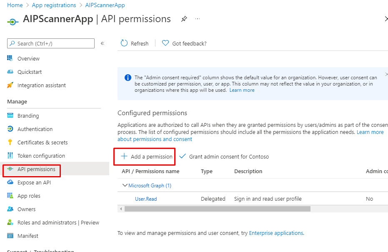The image size is (388, 252).
Task: Dismiss the blue info banner
Action: [386, 74]
